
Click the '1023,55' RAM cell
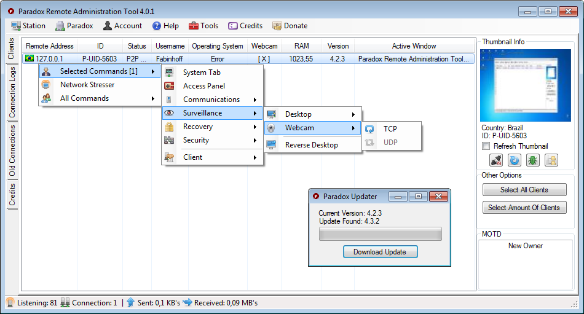301,59
